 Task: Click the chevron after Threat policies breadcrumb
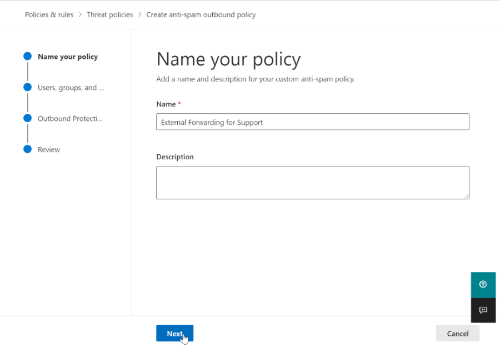tap(139, 15)
